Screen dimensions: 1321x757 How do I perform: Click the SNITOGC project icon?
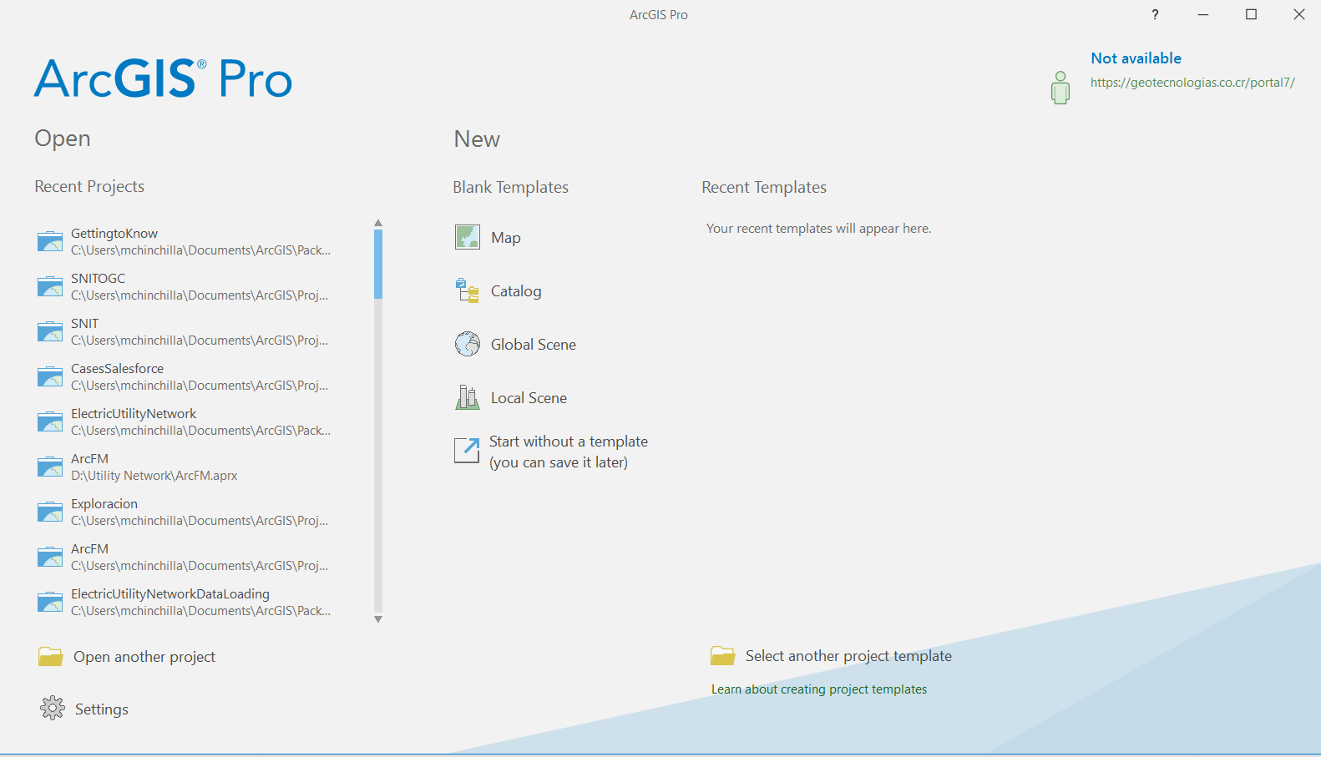(50, 286)
